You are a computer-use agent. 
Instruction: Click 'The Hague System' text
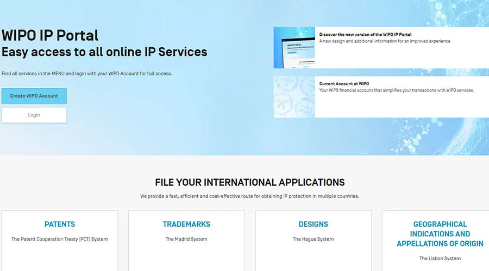313,239
